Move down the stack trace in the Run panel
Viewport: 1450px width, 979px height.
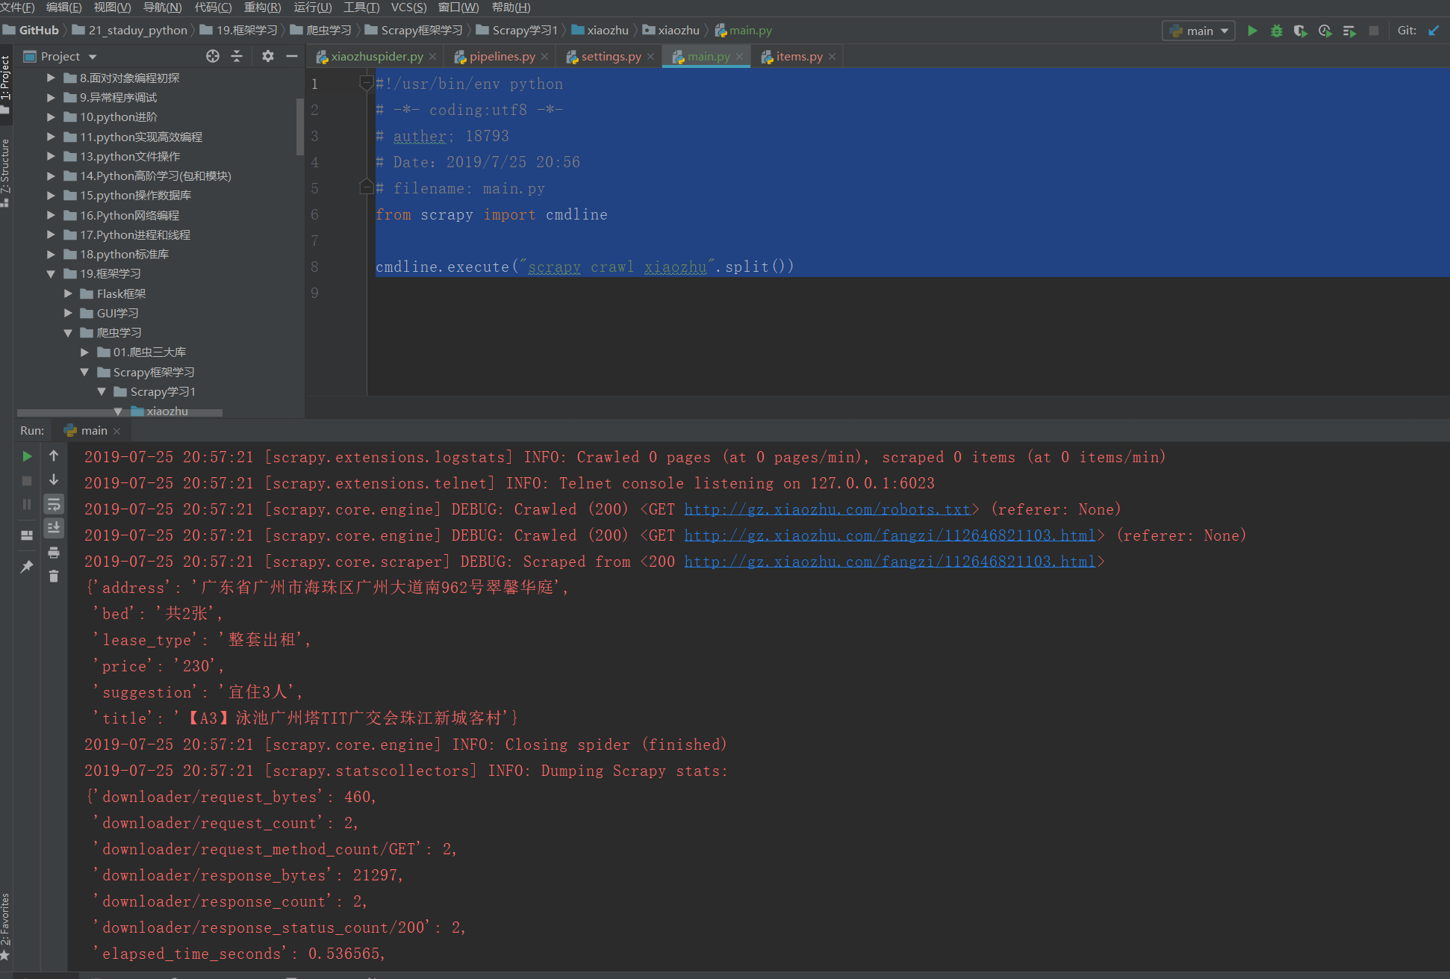point(54,479)
